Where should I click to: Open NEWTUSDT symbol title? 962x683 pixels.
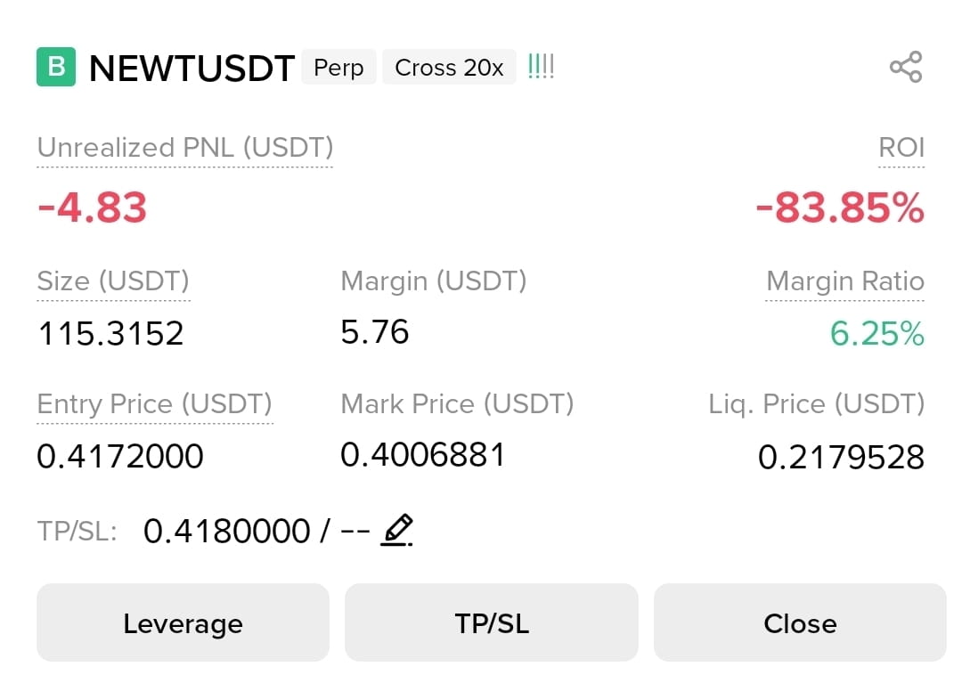pyautogui.click(x=192, y=68)
